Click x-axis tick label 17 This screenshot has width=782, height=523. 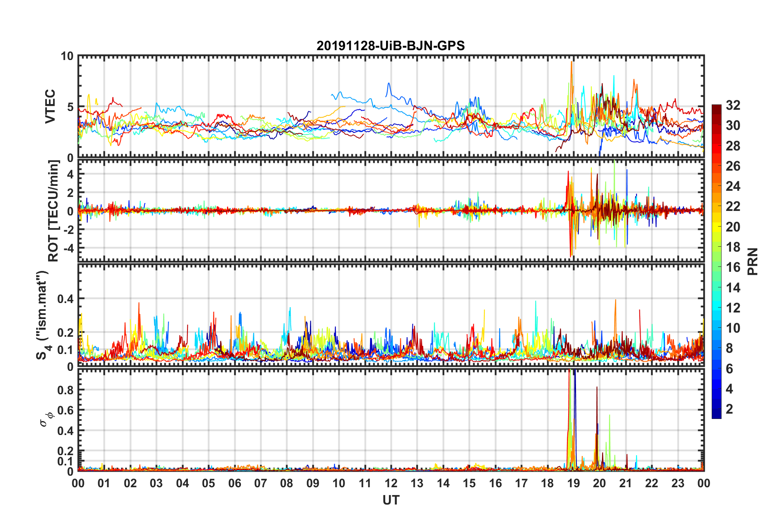pos(521,483)
